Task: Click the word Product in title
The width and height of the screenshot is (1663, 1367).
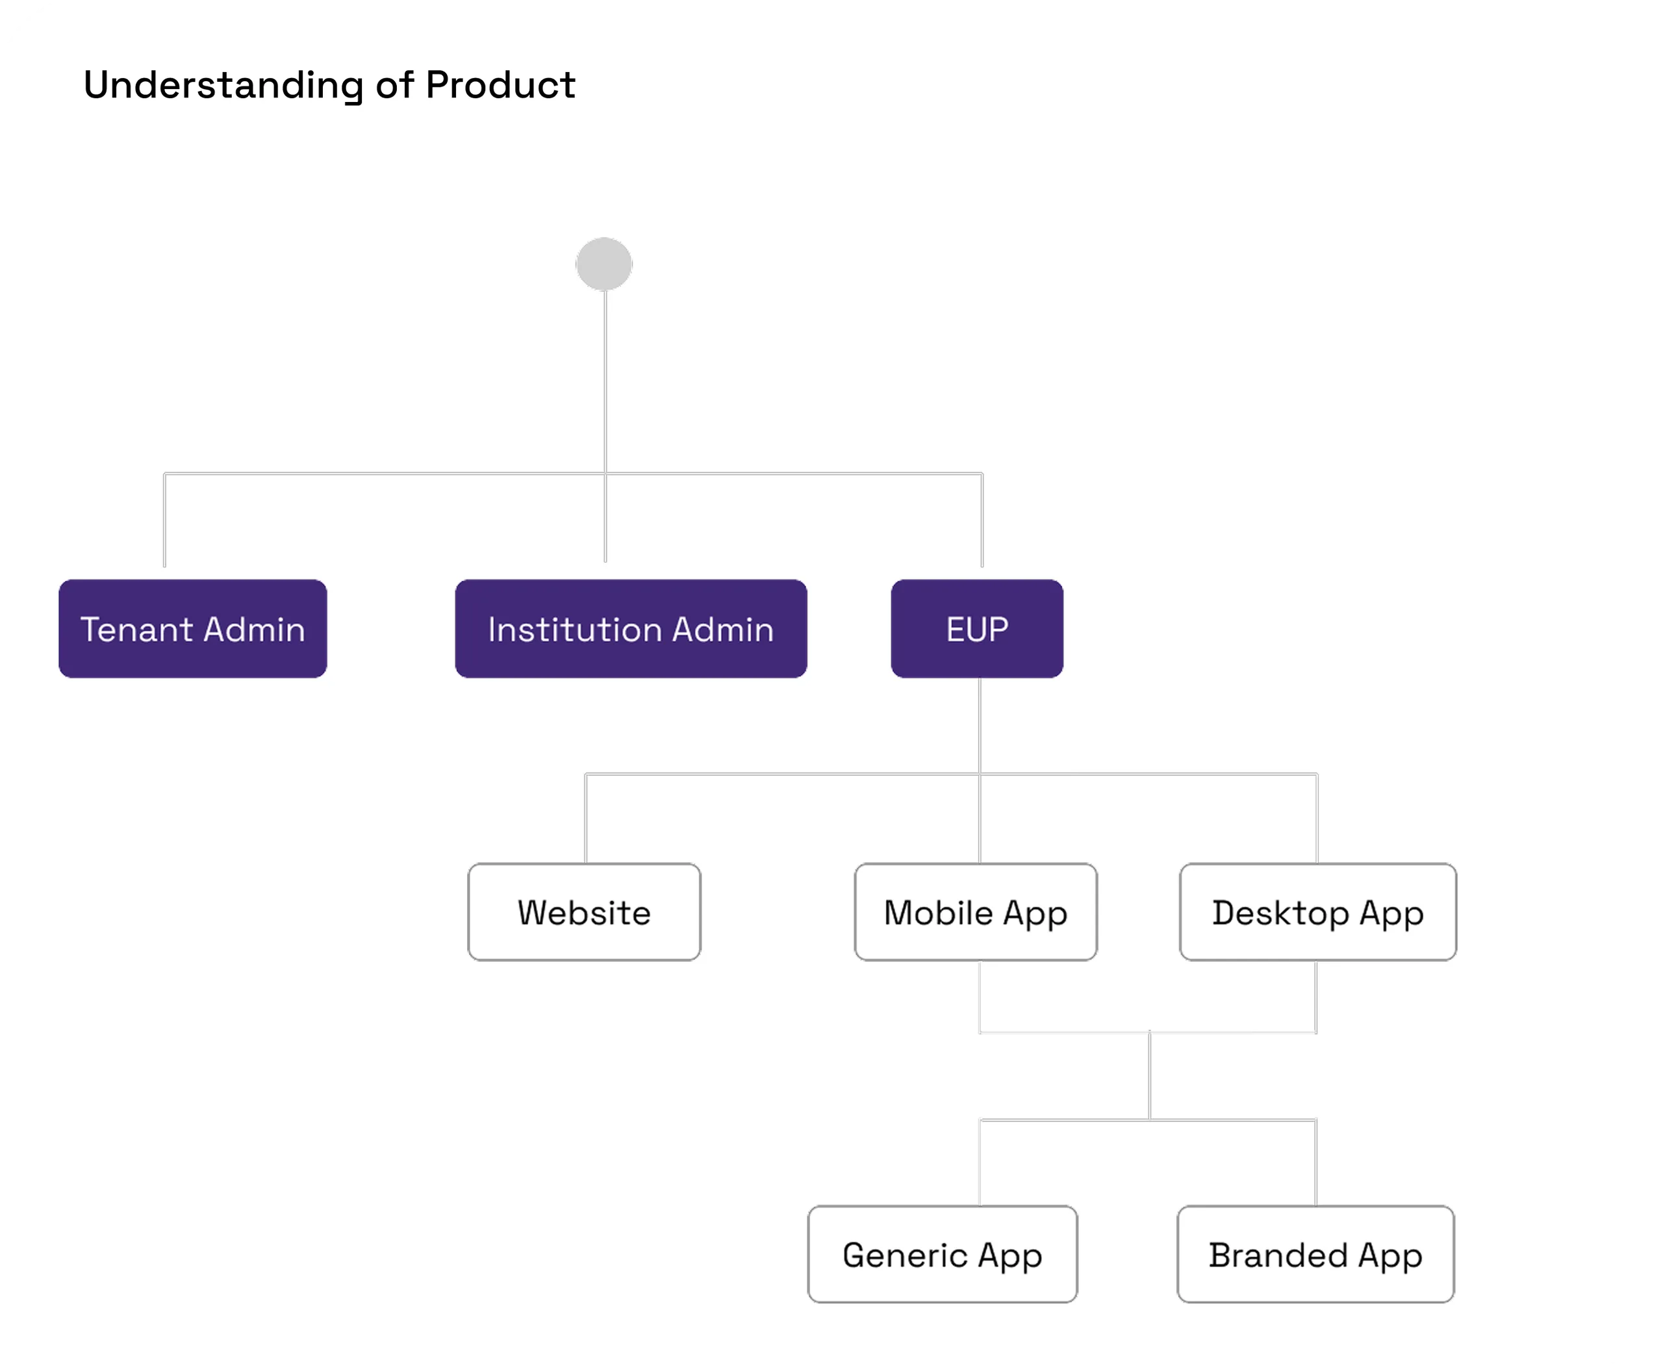Action: point(501,84)
